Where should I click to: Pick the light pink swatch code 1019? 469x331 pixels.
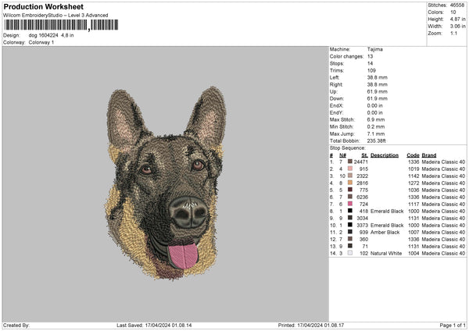click(350, 169)
